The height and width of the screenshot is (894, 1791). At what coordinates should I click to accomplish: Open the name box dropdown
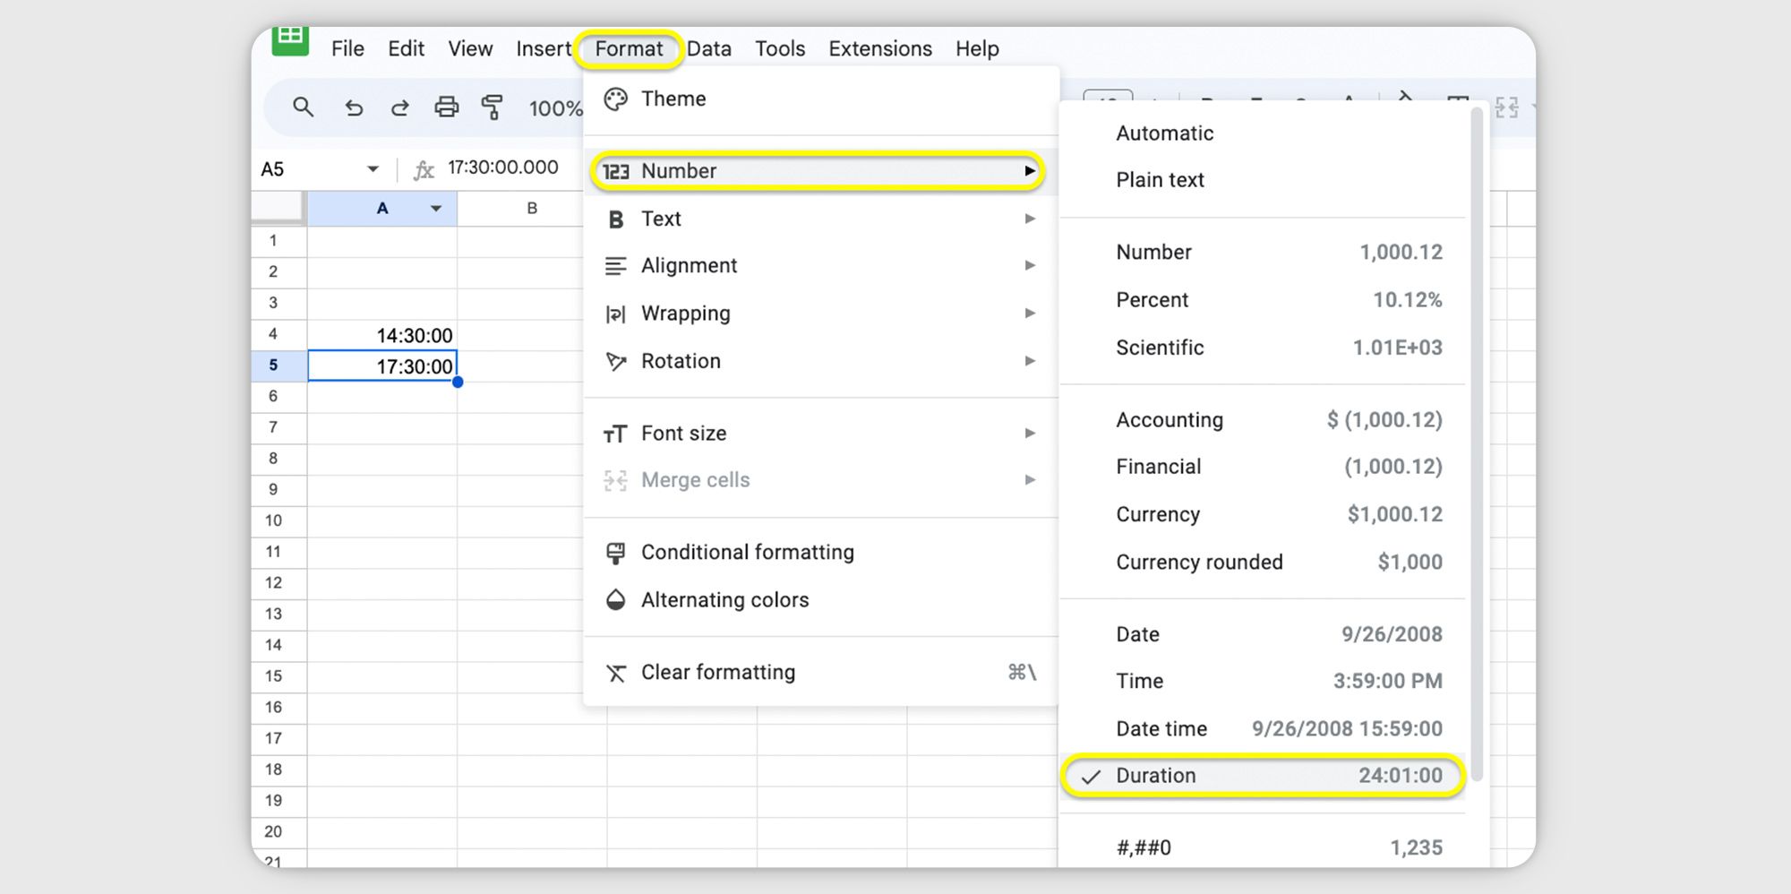pos(373,168)
